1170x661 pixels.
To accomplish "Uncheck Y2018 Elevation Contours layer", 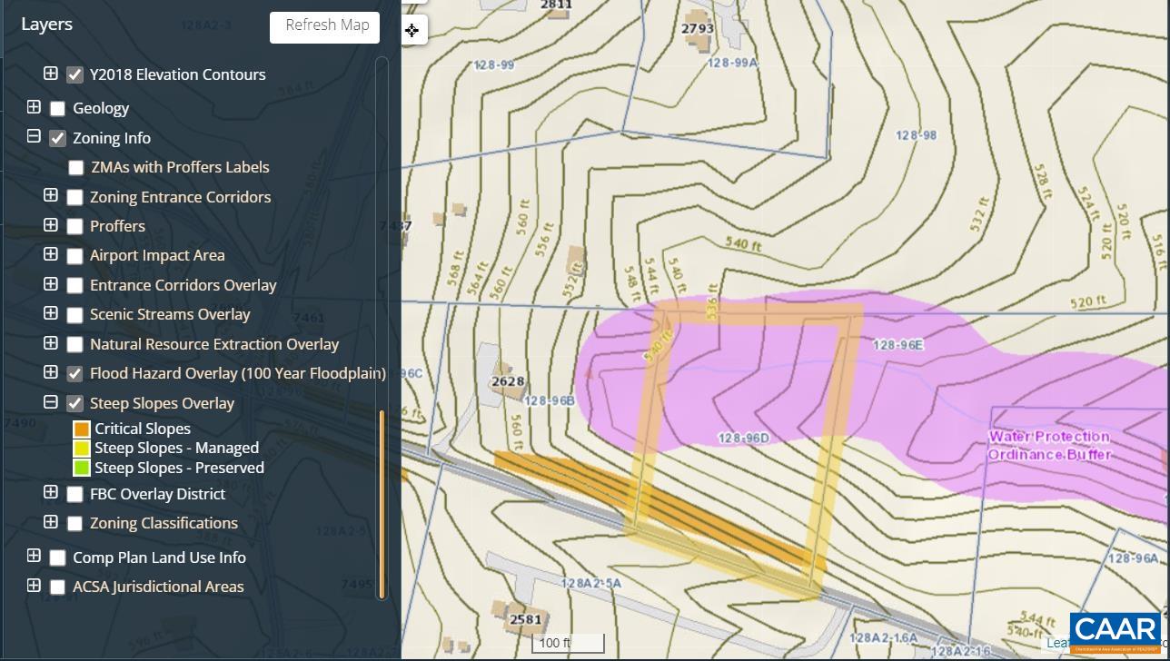I will [74, 75].
